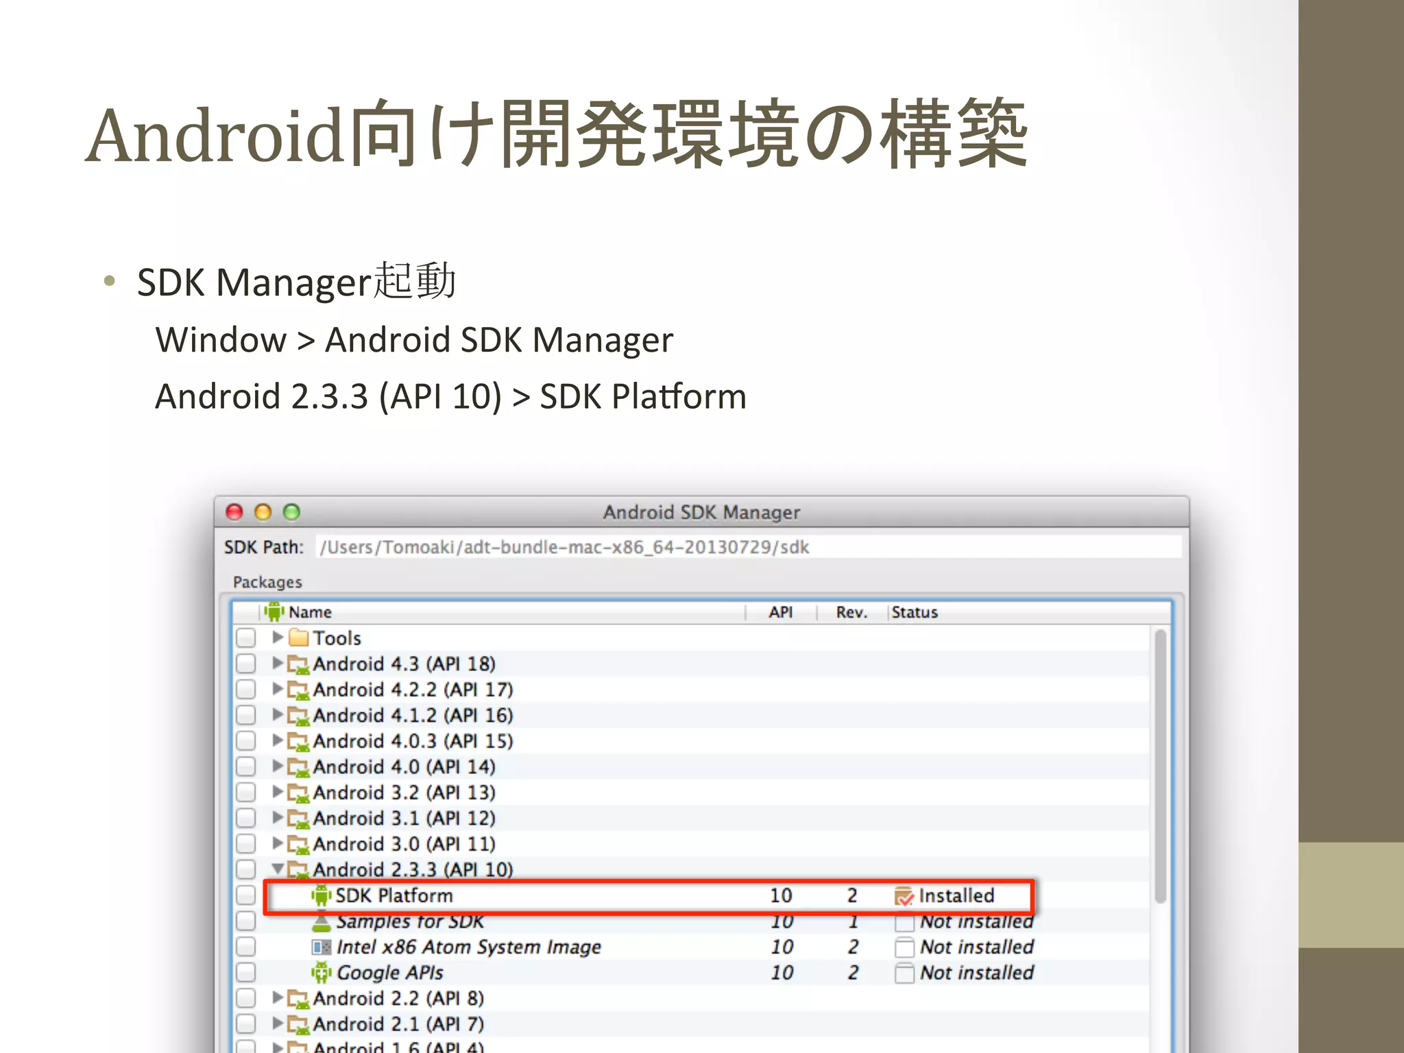This screenshot has width=1404, height=1053.
Task: Expand the Android 4.1.2 (API 16) node
Action: point(278,714)
